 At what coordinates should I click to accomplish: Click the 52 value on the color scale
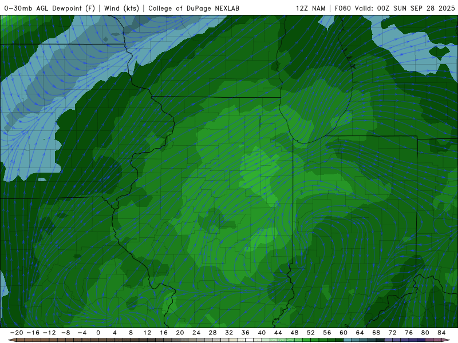tap(311, 333)
